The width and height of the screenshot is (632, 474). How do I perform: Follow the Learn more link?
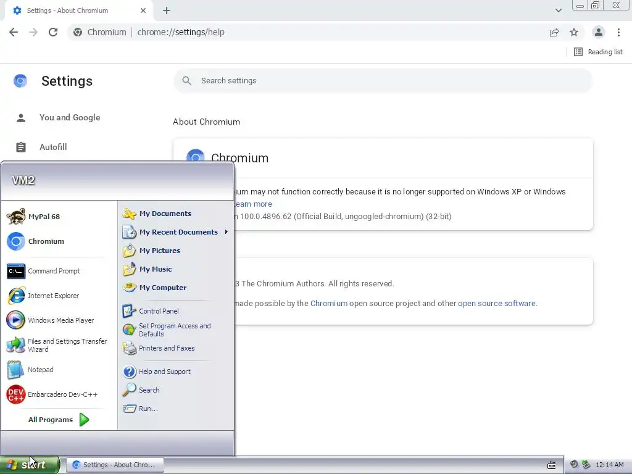[x=253, y=204]
